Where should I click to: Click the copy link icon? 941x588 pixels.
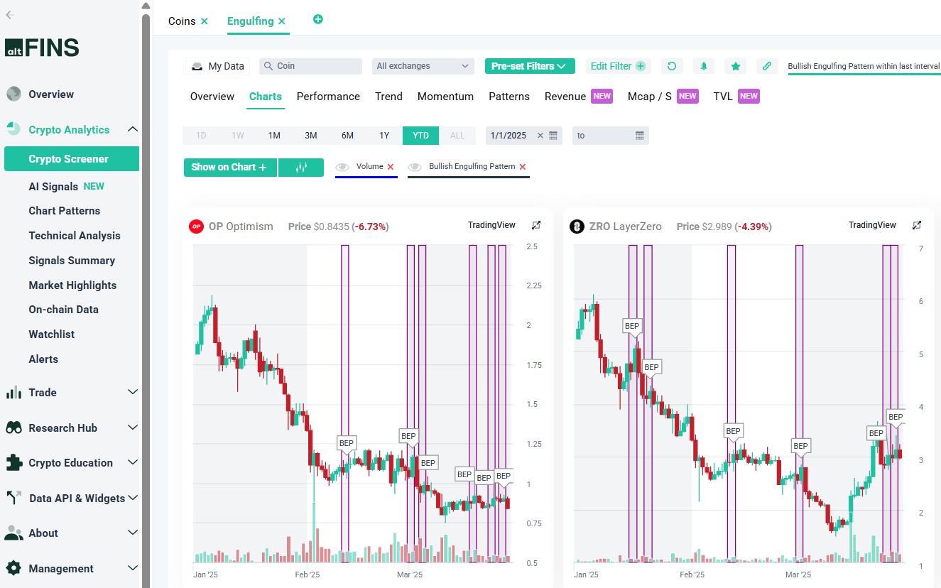point(767,66)
